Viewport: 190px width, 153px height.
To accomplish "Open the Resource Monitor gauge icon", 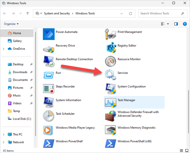I will (x=110, y=61).
